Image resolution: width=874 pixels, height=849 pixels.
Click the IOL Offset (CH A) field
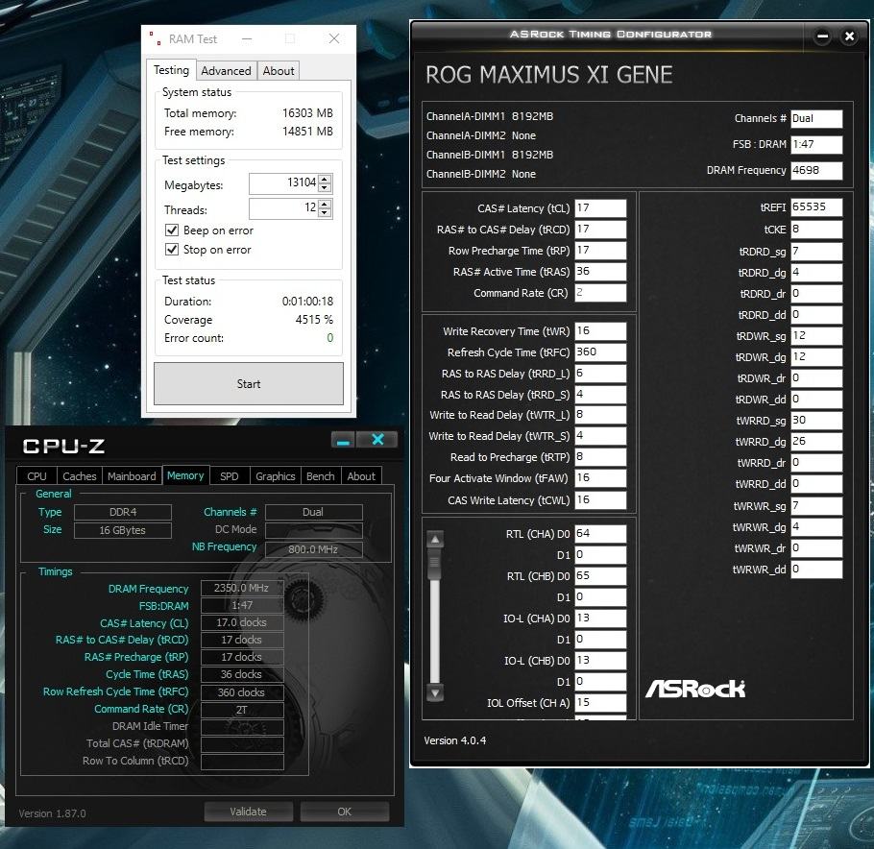pyautogui.click(x=600, y=702)
